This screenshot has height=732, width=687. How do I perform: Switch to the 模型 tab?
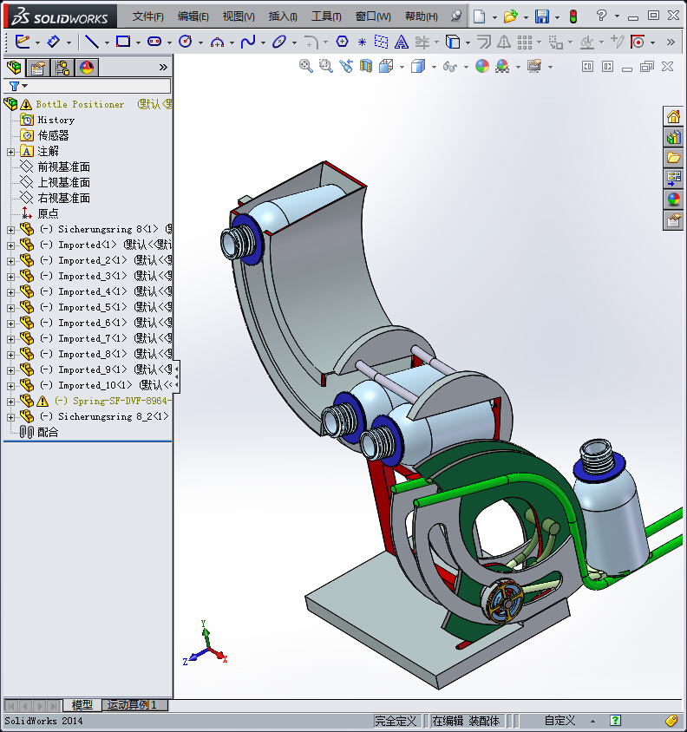82,705
